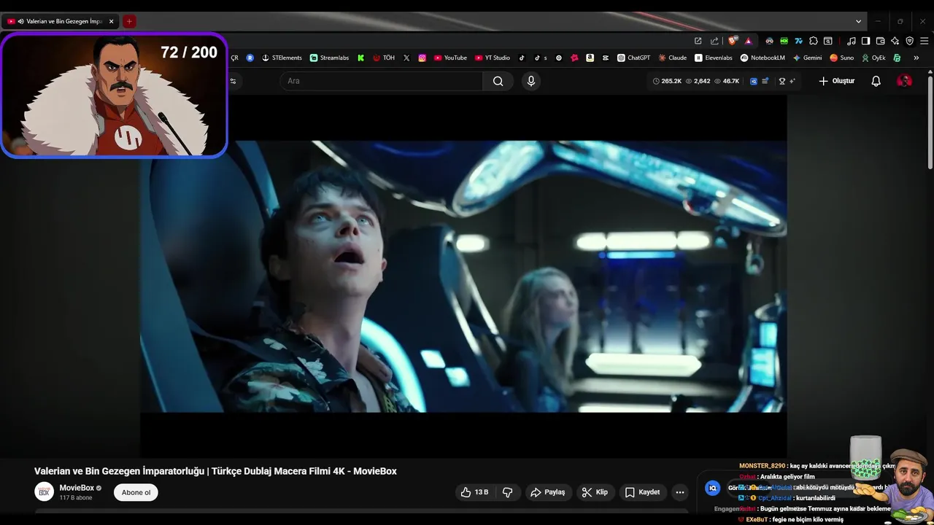Dislike the video with thumbs down
934x525 pixels.
click(x=508, y=492)
